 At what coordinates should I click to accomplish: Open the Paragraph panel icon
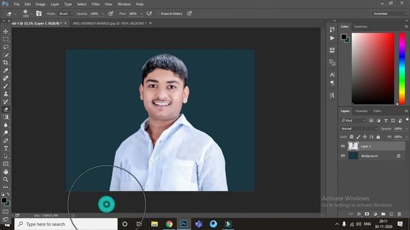coord(332,83)
